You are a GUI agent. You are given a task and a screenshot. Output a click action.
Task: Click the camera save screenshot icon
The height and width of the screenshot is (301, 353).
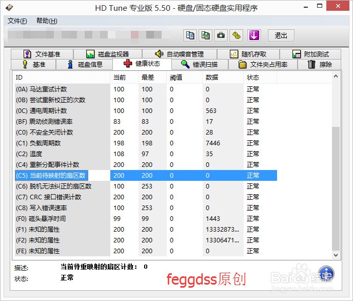[x=221, y=35]
